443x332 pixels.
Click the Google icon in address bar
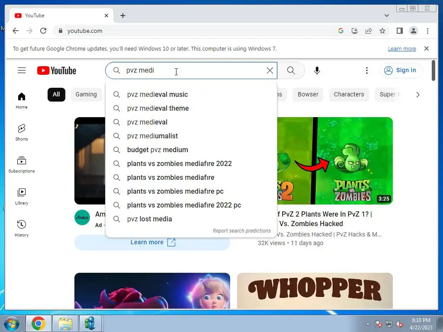341,31
